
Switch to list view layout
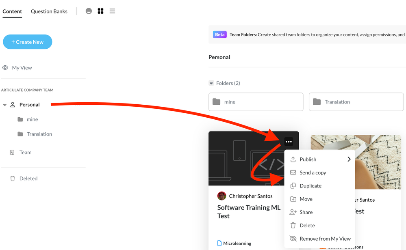point(112,11)
